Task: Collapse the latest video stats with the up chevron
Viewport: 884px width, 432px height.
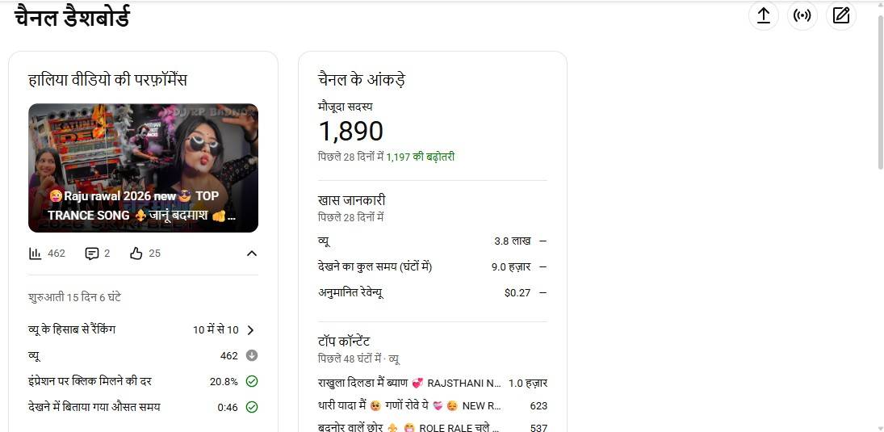Action: coord(252,254)
